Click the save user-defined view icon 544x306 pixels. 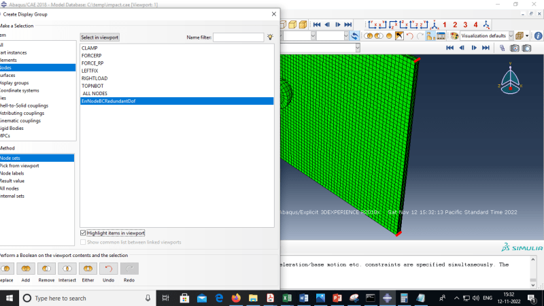point(486,24)
